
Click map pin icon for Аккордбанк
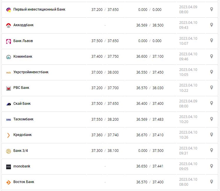(x=211, y=25)
